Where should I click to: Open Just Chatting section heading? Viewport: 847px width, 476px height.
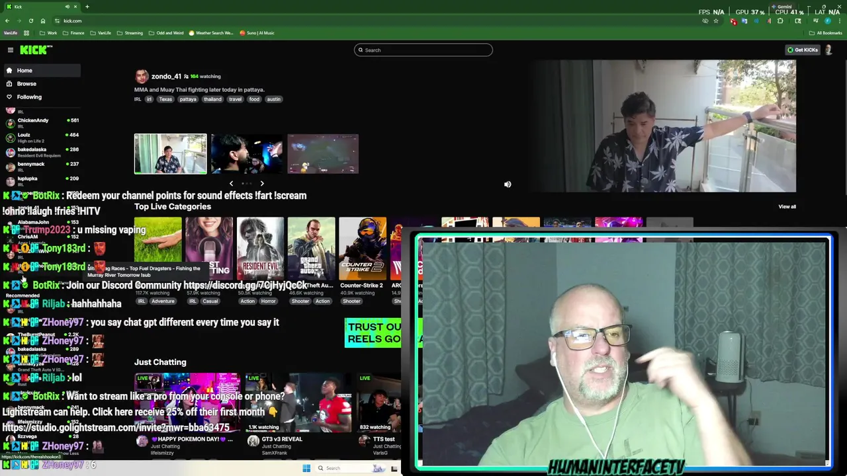160,362
